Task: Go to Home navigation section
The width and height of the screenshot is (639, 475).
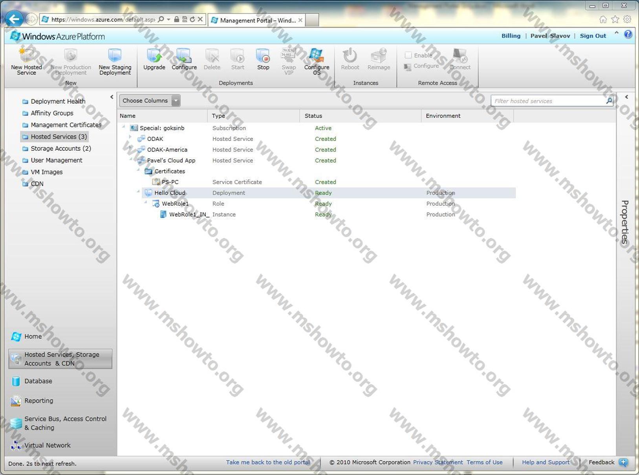Action: coord(26,336)
